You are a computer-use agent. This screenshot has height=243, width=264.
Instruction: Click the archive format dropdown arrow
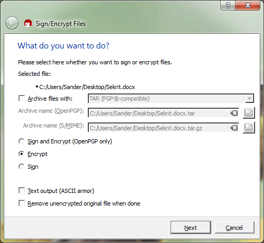249,99
